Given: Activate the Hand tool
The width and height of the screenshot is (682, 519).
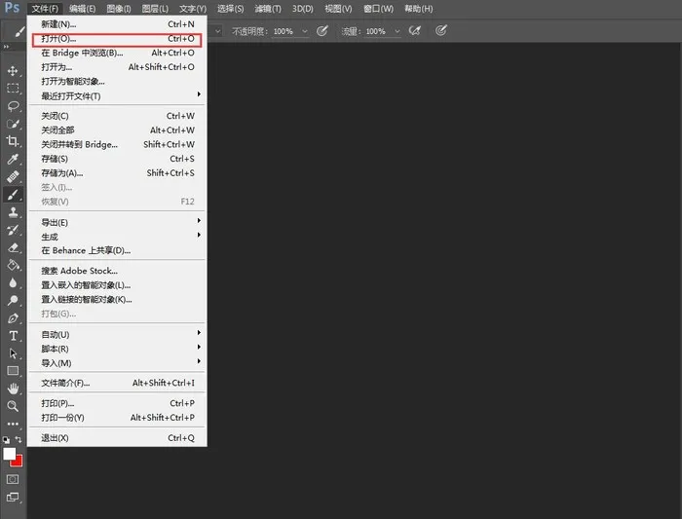Looking at the screenshot, I should 13,389.
